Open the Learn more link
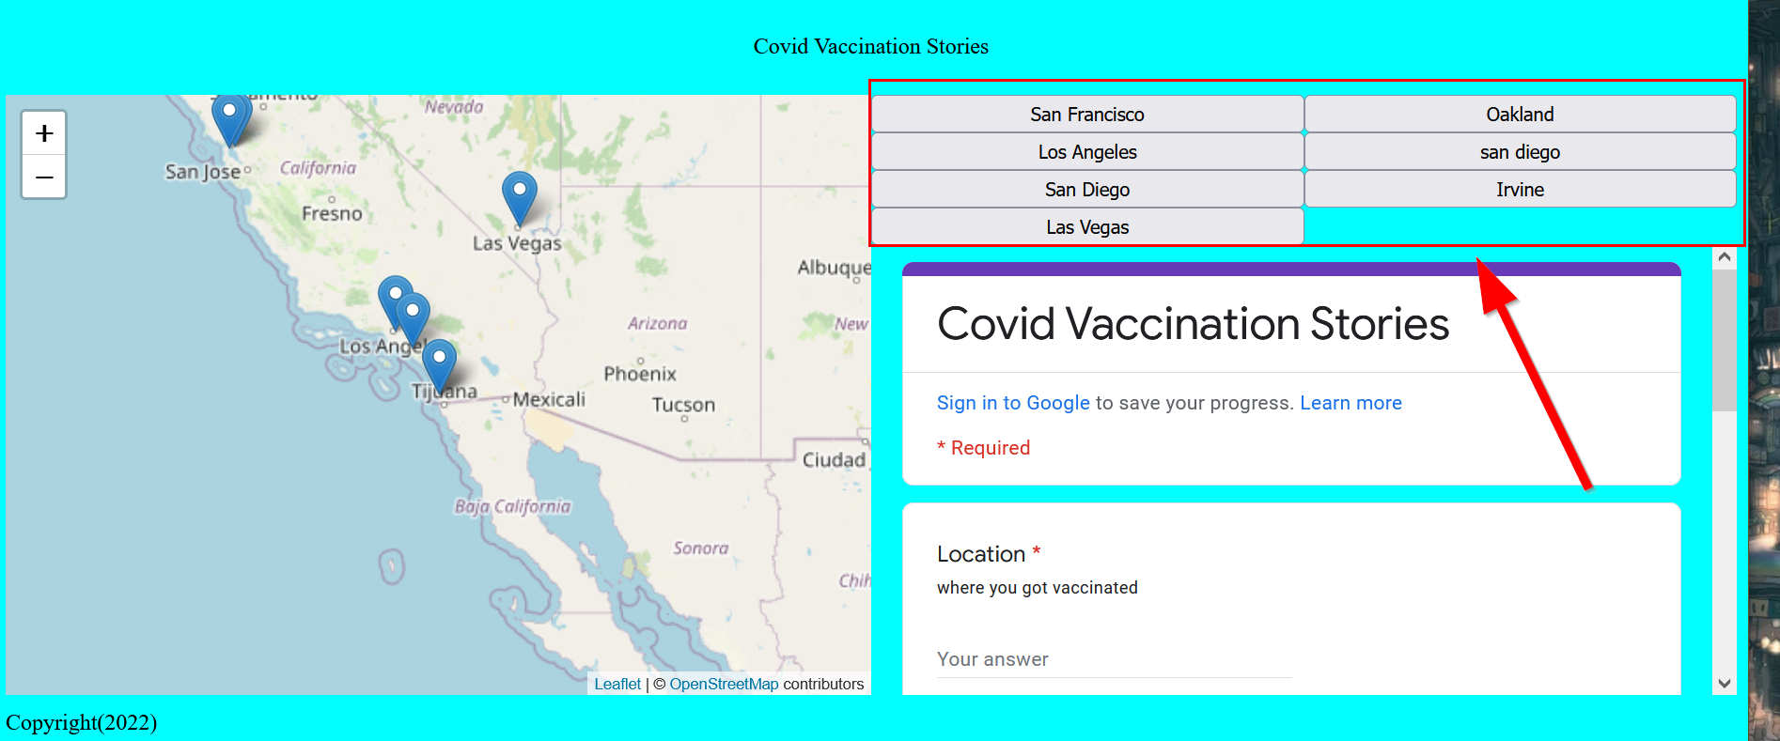1780x741 pixels. click(x=1351, y=403)
